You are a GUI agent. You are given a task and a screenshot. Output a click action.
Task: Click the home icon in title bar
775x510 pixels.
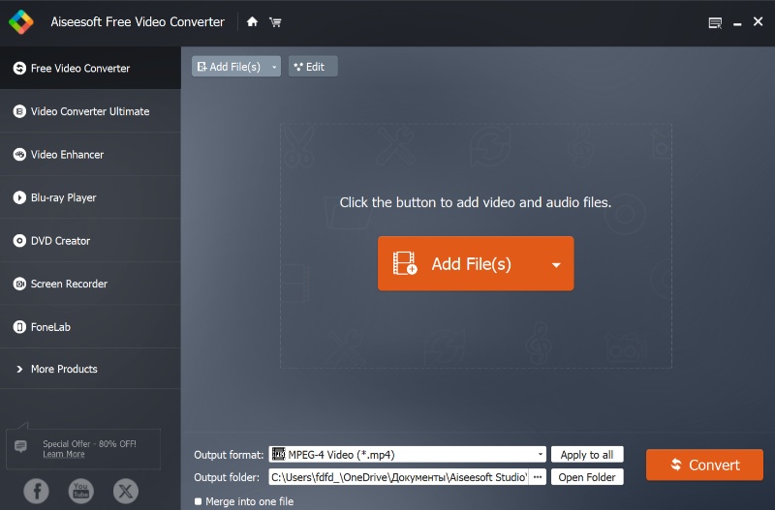coord(252,22)
